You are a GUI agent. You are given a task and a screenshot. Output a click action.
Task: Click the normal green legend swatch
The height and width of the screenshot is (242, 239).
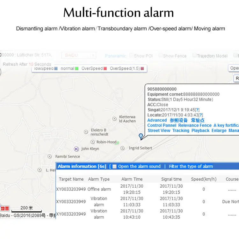[x=77, y=68]
